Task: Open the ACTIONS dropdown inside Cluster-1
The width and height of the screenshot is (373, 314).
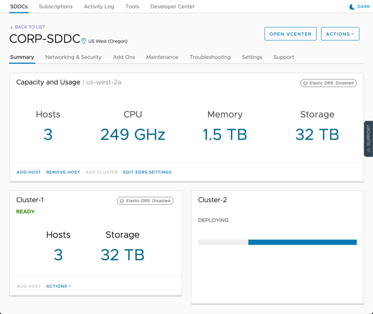Action: [58, 286]
